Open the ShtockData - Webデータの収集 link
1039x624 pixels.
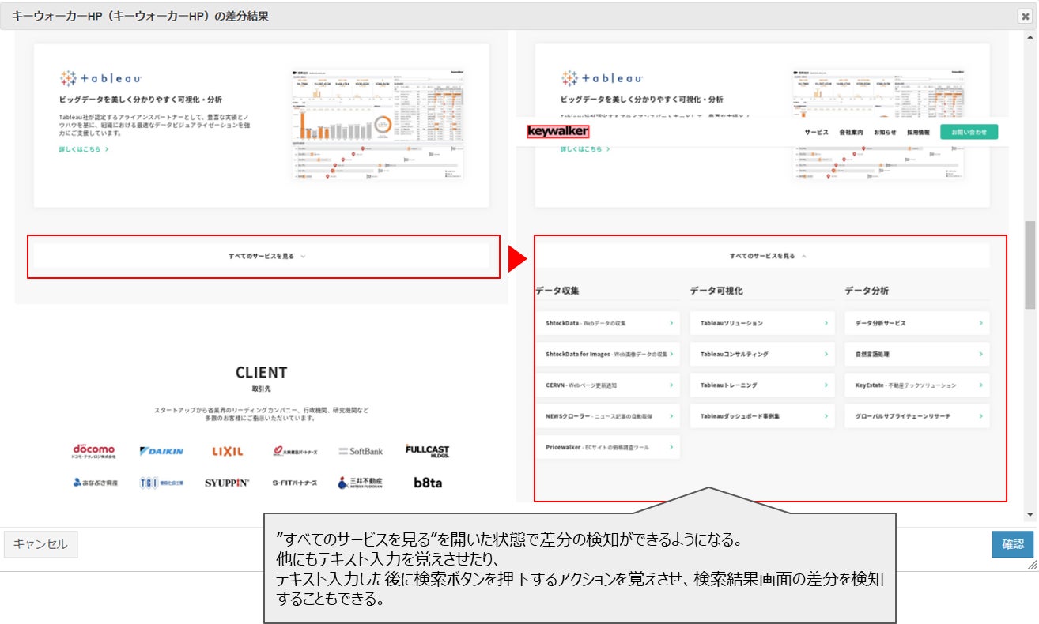pos(607,323)
